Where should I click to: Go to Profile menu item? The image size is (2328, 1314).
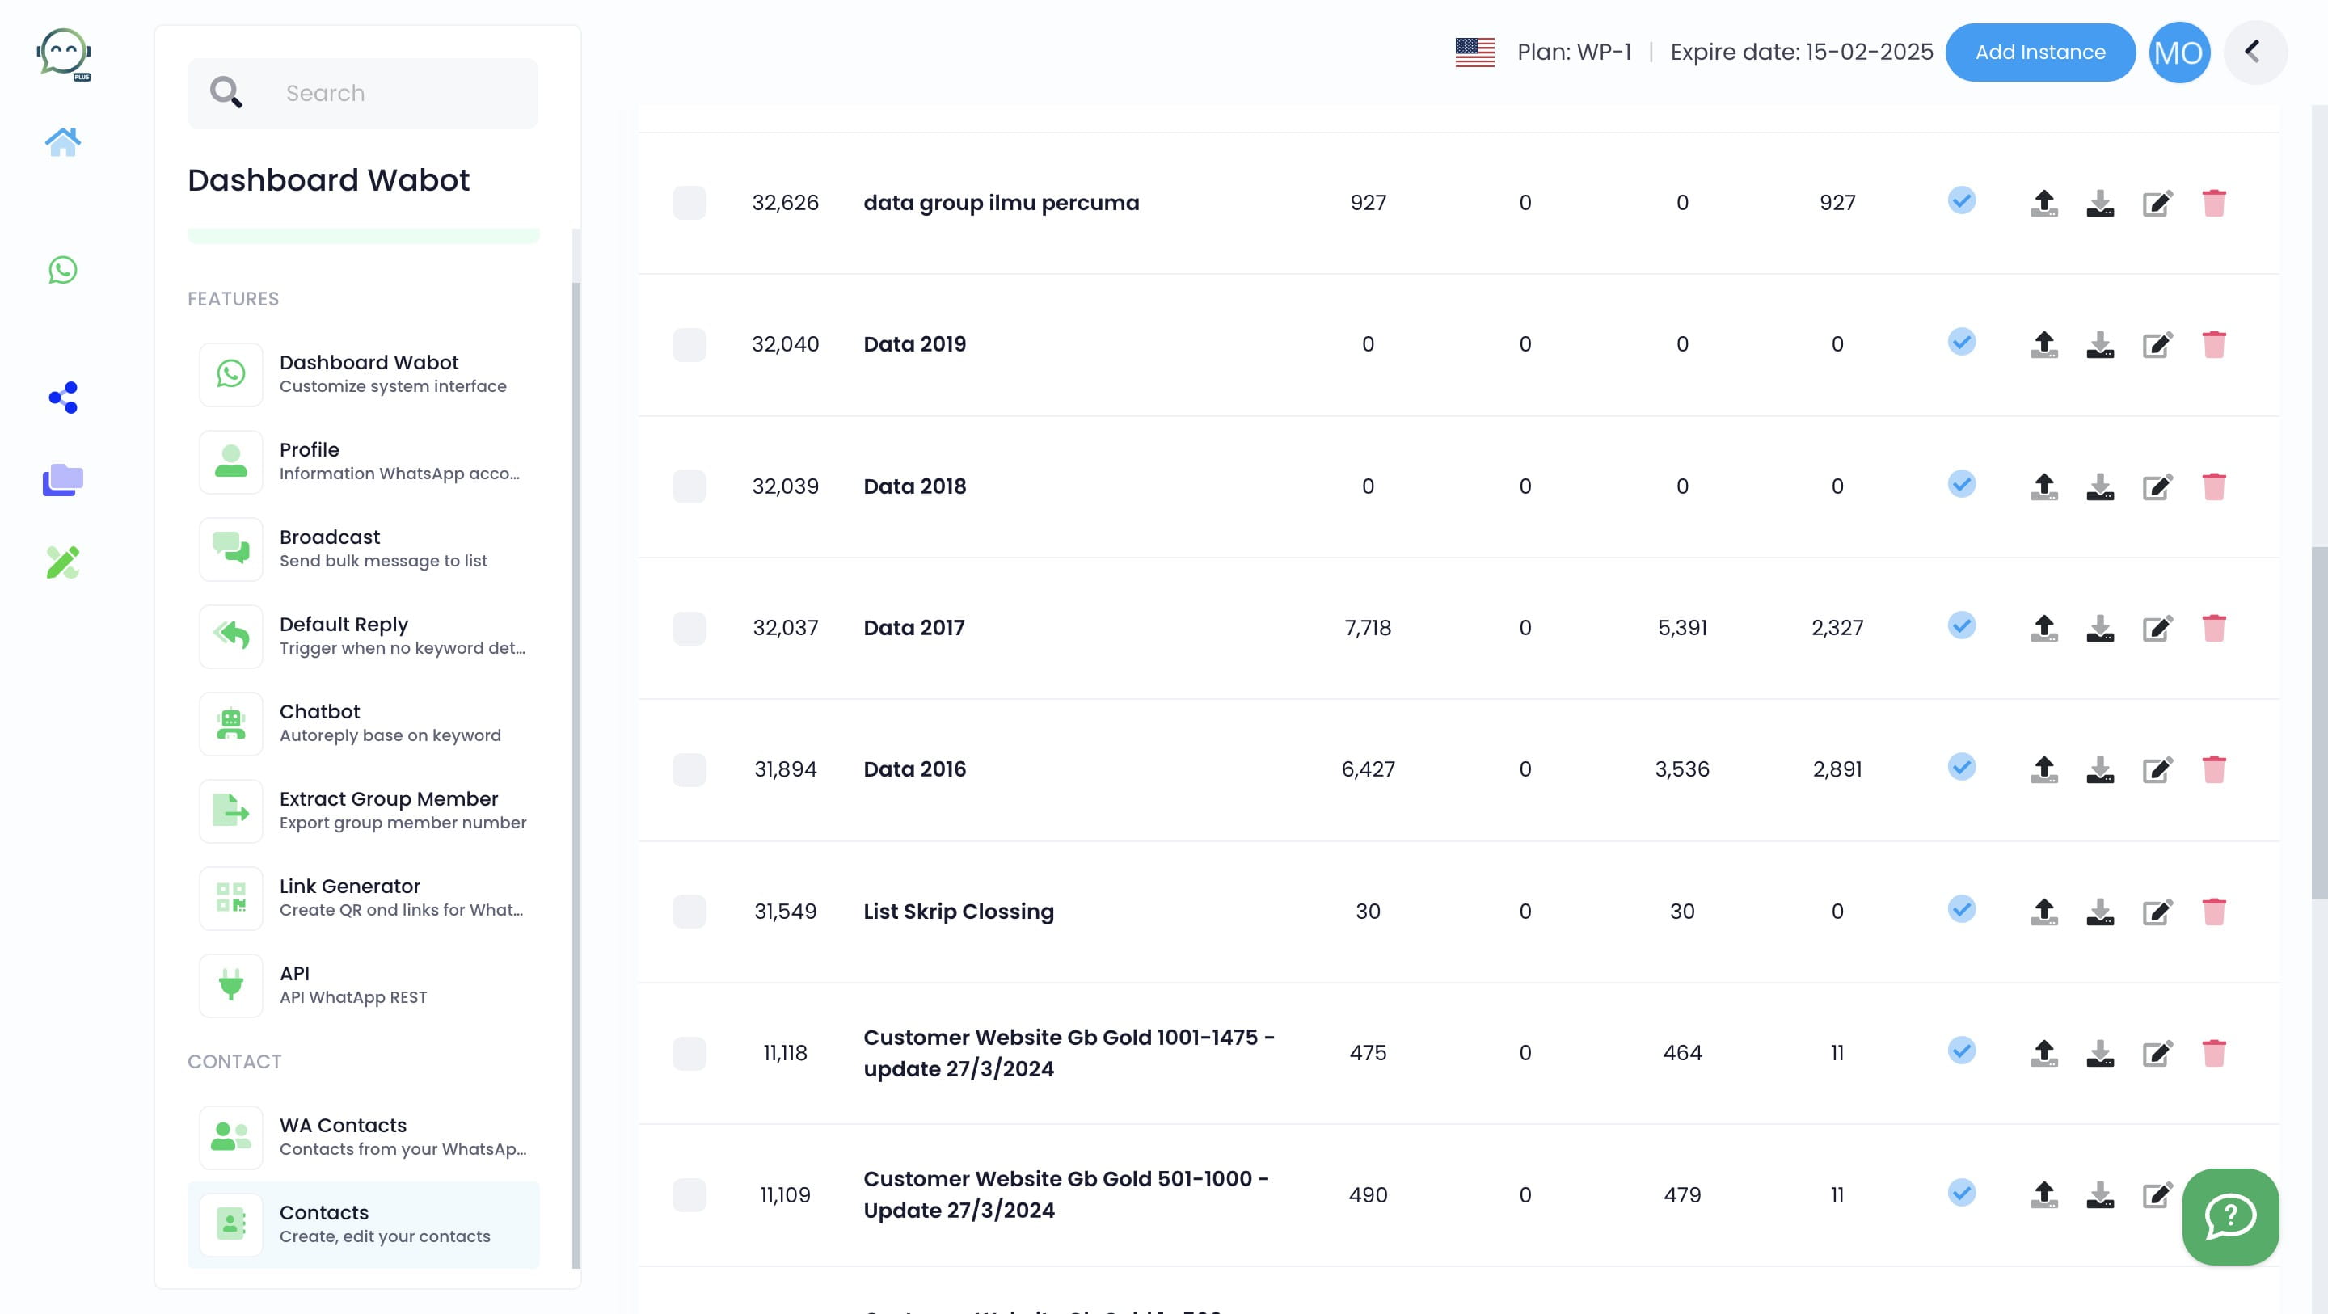(x=363, y=461)
